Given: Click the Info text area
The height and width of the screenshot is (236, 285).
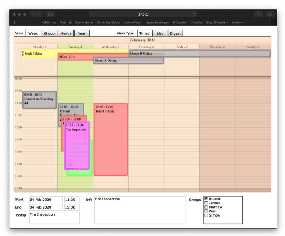Looking at the screenshot, I should (x=140, y=210).
